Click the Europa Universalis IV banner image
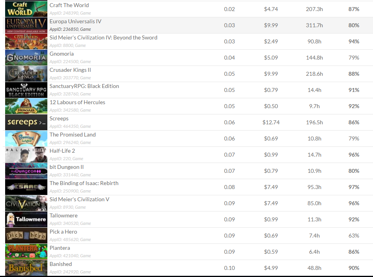The width and height of the screenshot is (373, 277). (x=26, y=25)
